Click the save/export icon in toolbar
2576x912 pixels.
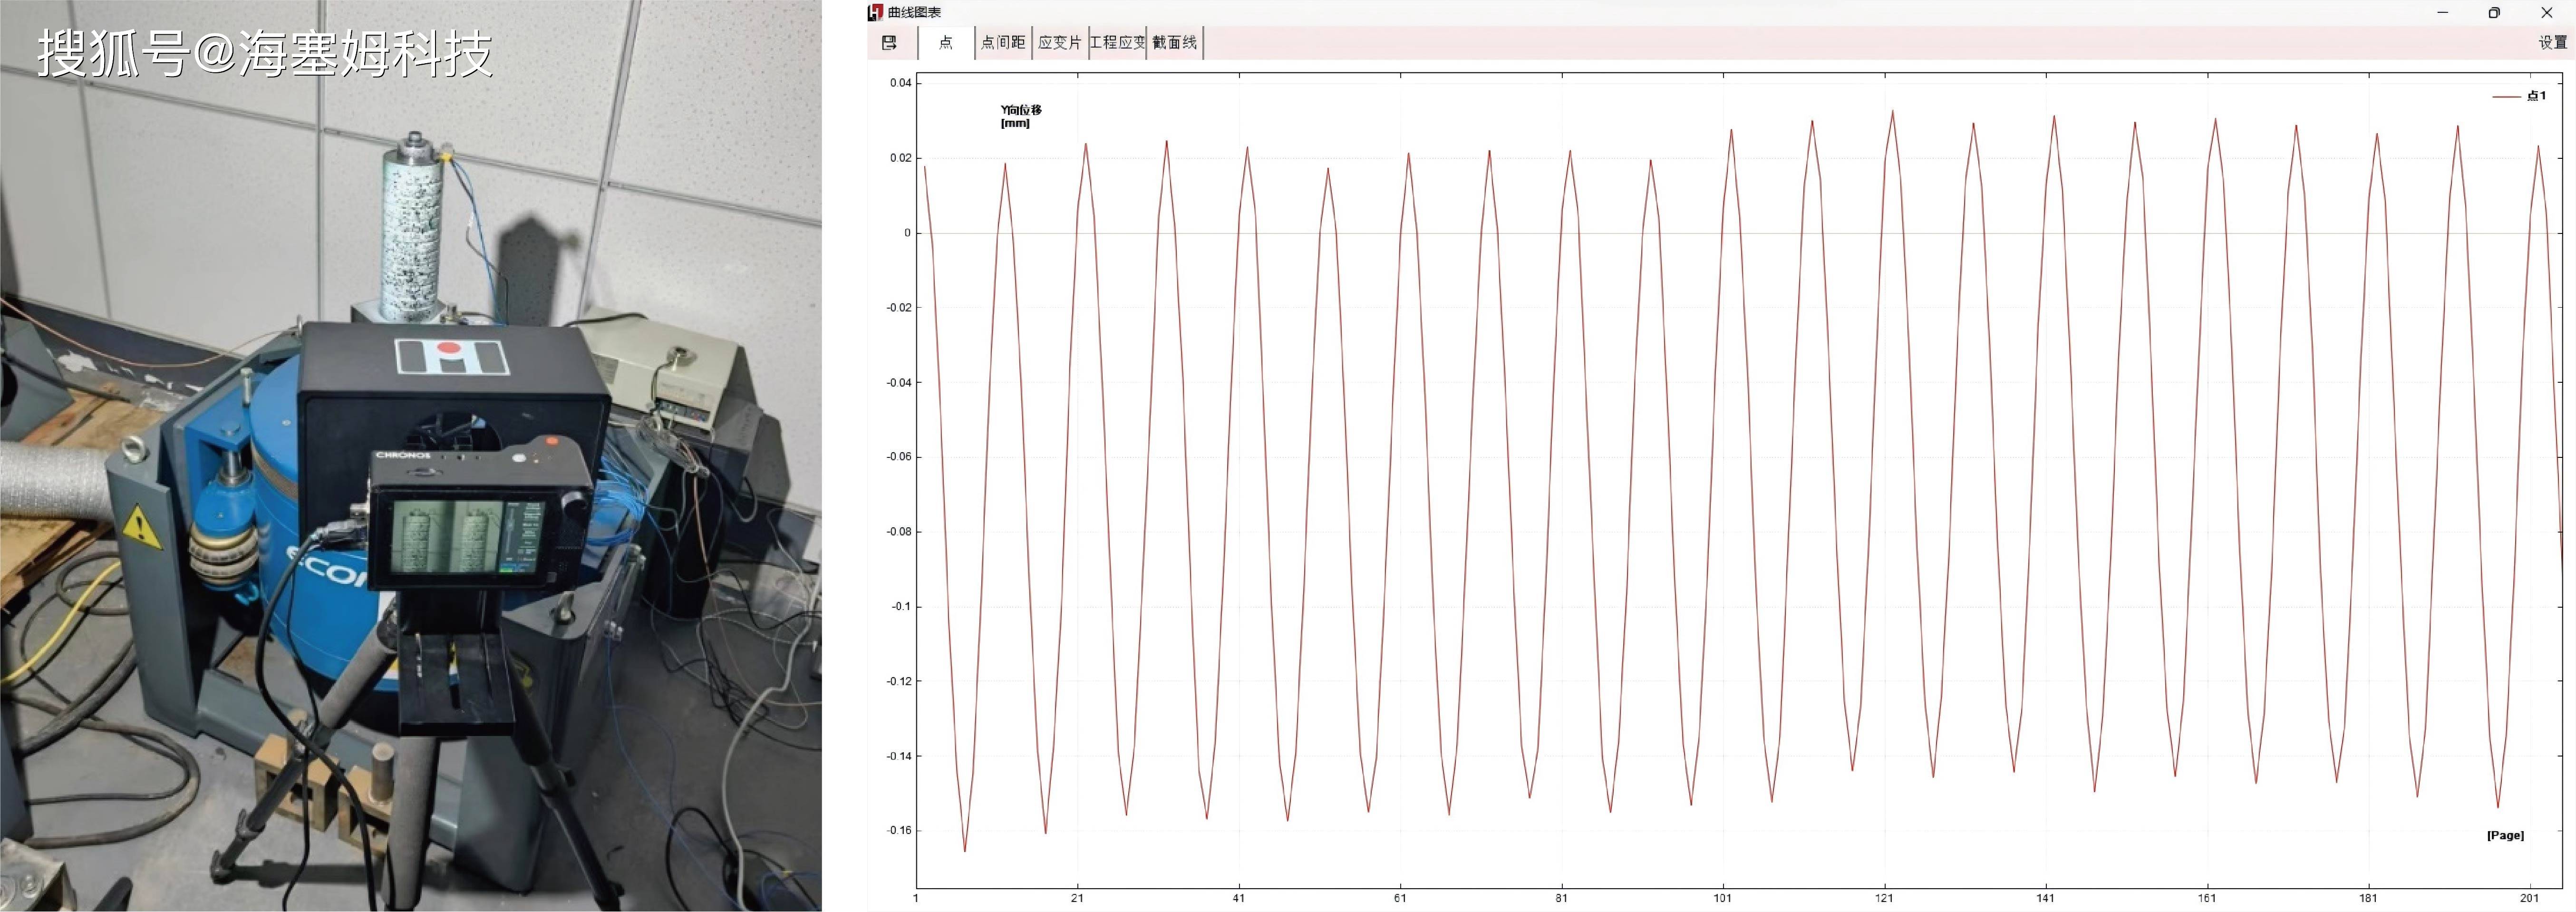(x=889, y=42)
